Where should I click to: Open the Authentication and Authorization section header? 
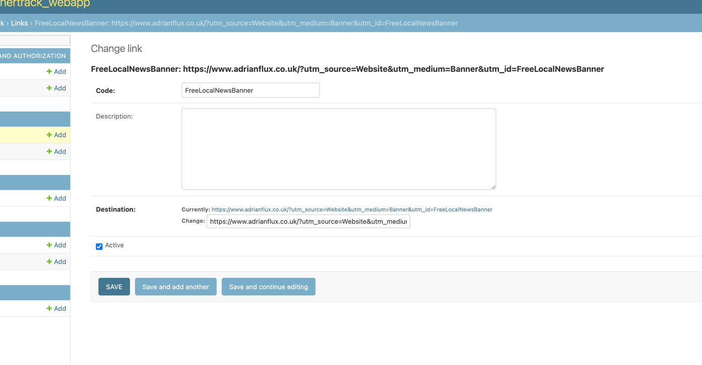pos(33,56)
